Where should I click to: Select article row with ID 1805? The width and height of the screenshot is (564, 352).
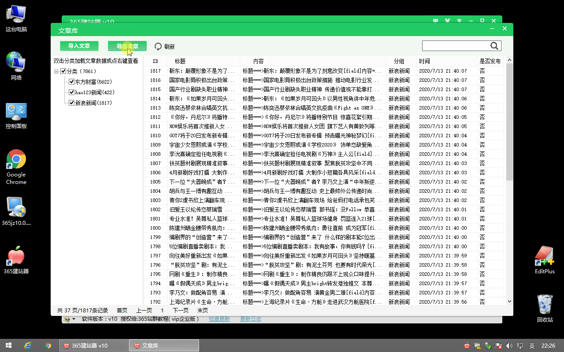tap(324, 182)
